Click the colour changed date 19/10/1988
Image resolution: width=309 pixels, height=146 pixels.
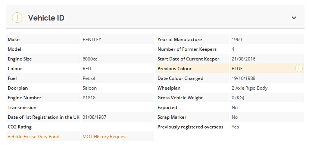(243, 78)
